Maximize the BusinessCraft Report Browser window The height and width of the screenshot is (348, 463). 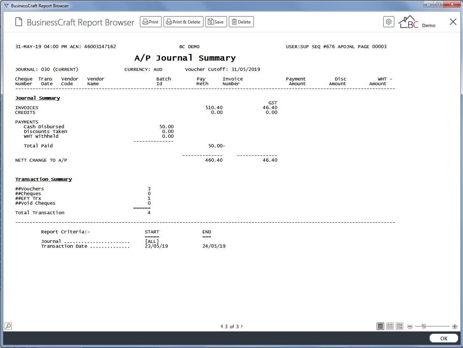click(438, 4)
